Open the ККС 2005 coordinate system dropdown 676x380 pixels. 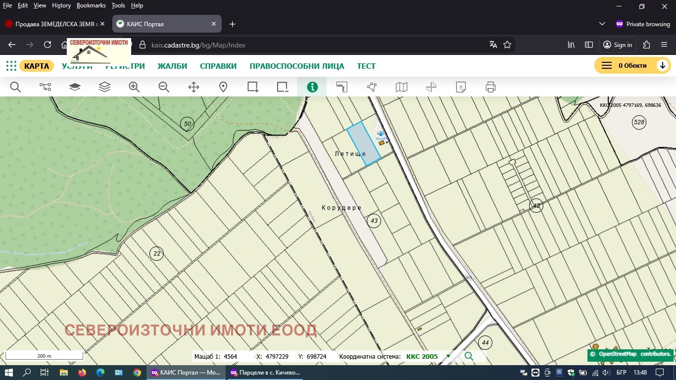pos(448,356)
